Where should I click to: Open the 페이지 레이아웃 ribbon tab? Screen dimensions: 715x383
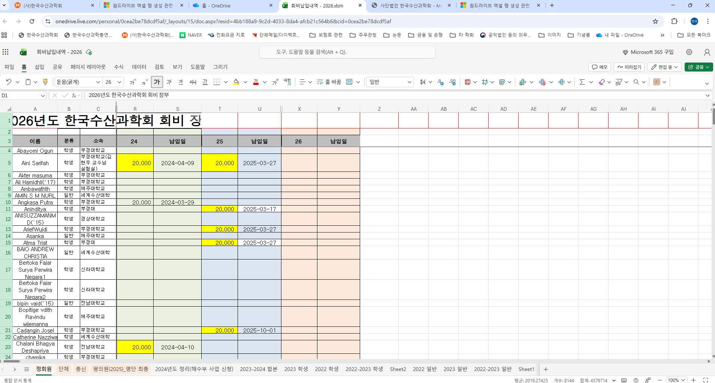click(88, 67)
